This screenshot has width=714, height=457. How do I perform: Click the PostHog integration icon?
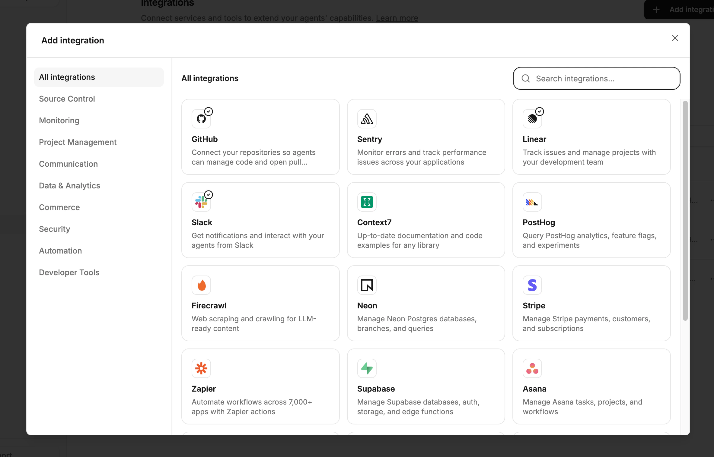[x=532, y=202]
